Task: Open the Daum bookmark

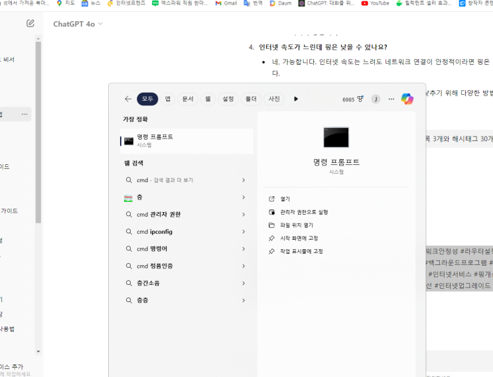Action: [281, 3]
